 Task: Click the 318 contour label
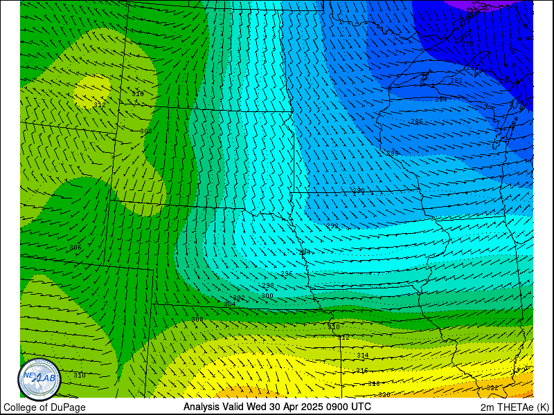(x=374, y=383)
